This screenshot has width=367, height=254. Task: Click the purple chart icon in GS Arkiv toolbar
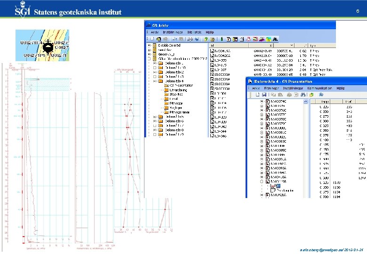[x=262, y=39]
